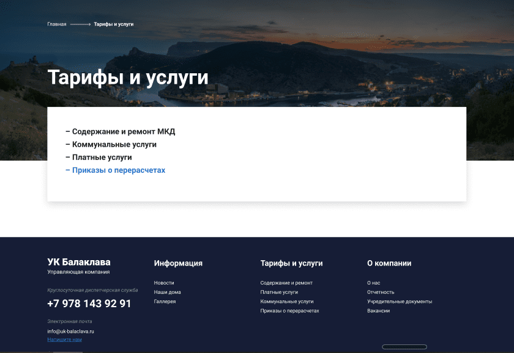Click the УК Балаклава footer logo

[x=79, y=263]
